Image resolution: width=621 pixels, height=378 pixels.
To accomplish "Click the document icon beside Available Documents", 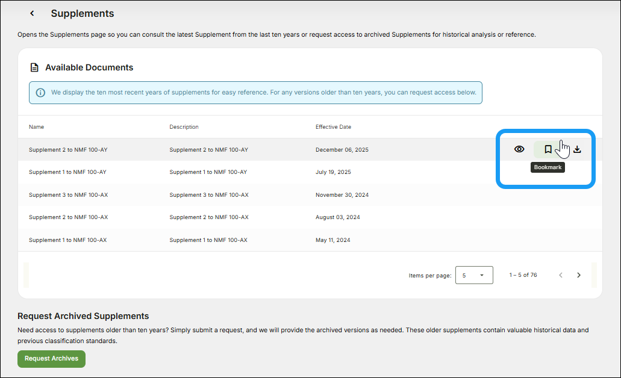I will [x=34, y=67].
